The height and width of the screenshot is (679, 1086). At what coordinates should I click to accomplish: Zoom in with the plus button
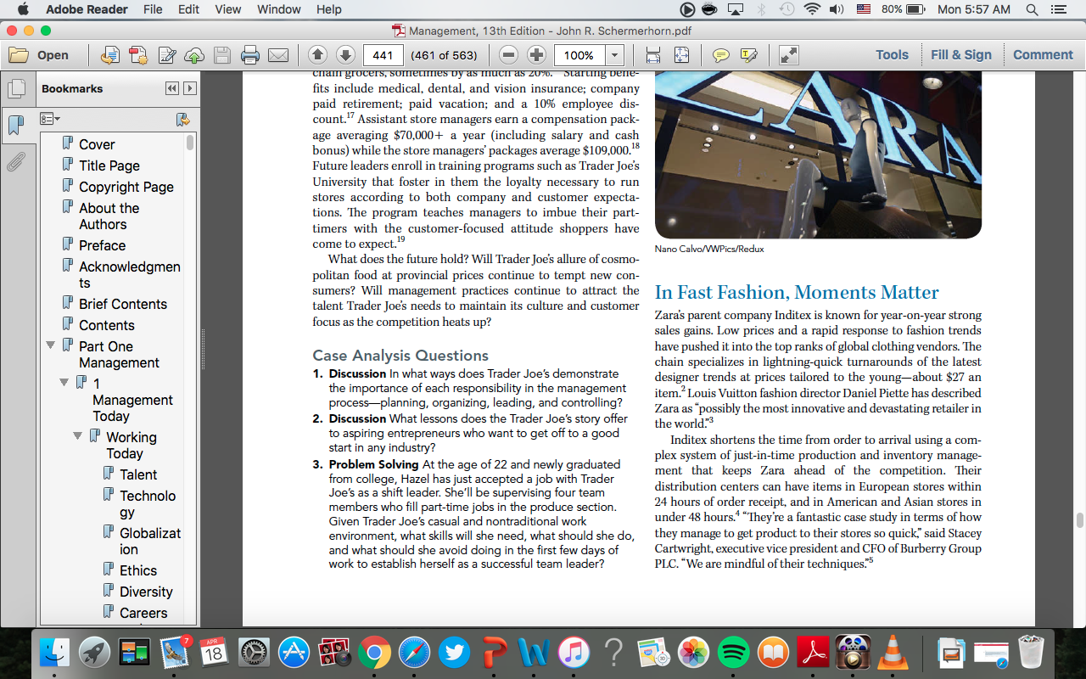click(536, 55)
